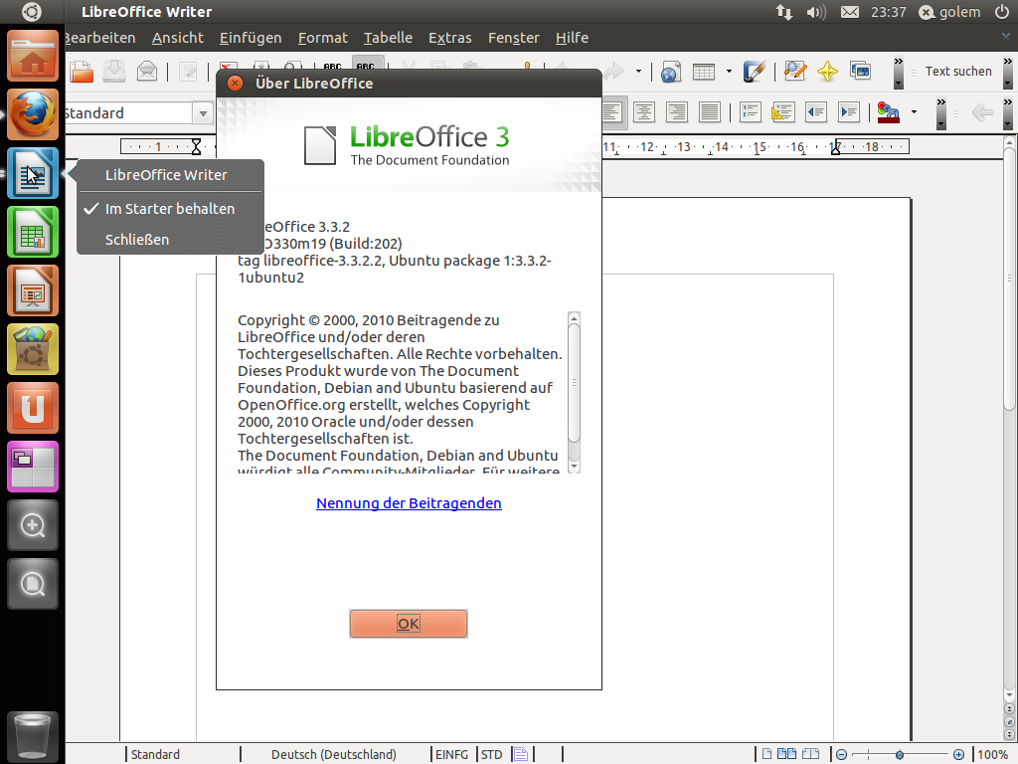
Task: Click the Find and Replace icon
Action: point(794,72)
